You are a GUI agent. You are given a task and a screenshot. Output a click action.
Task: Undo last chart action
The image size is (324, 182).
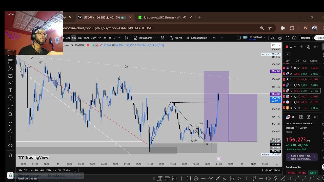click(214, 38)
